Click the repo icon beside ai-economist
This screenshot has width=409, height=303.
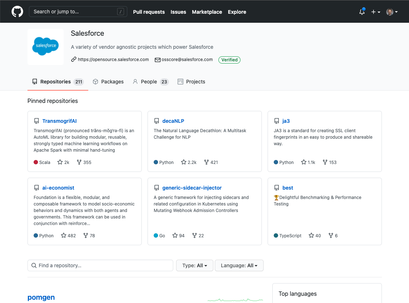point(37,187)
